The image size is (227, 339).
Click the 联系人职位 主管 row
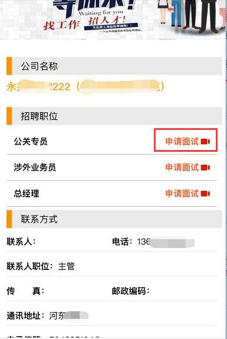(111, 266)
